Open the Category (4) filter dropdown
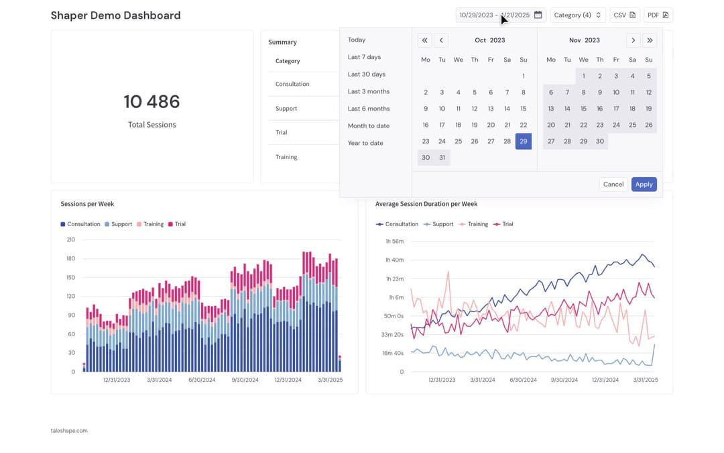 (578, 15)
